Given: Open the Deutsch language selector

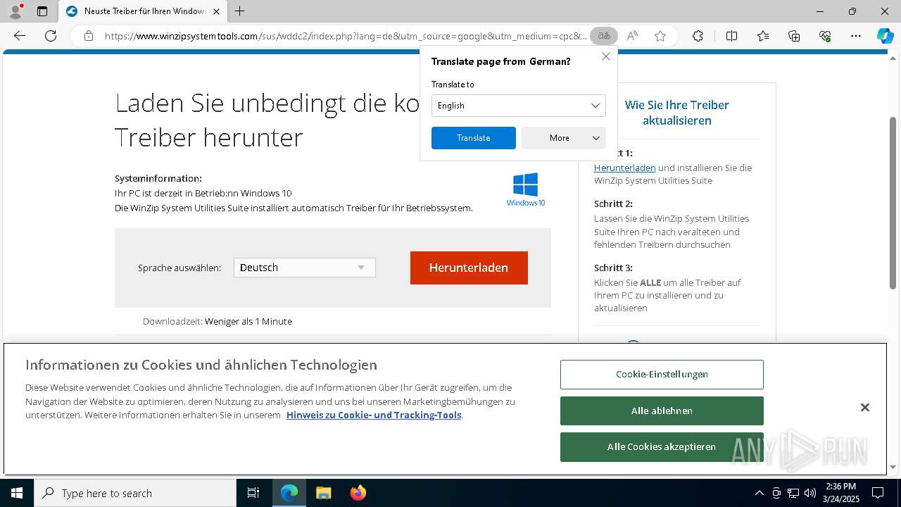Looking at the screenshot, I should point(305,268).
